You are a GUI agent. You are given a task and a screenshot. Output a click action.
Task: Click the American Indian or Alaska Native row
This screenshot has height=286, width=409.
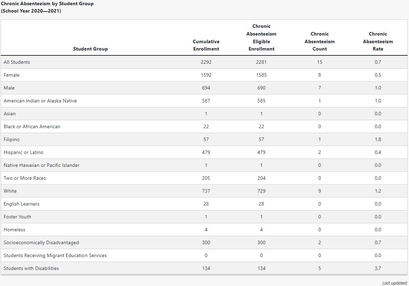tap(204, 101)
